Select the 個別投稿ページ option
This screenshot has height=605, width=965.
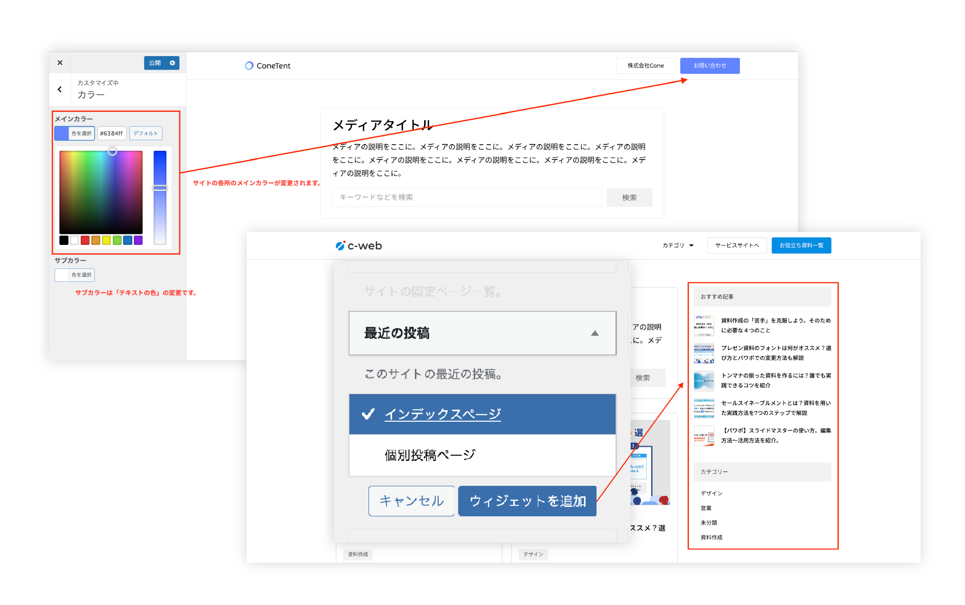point(482,455)
